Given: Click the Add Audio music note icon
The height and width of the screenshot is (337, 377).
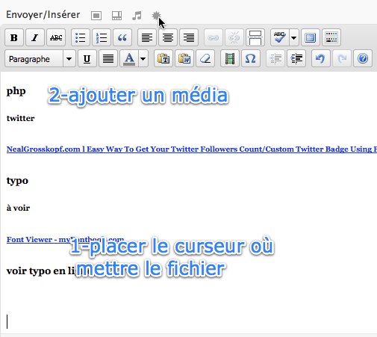Looking at the screenshot, I should [137, 16].
